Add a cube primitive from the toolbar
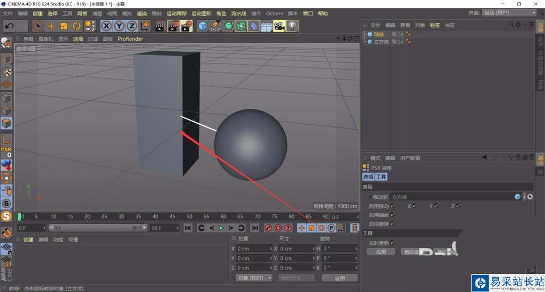The height and width of the screenshot is (292, 545). tap(203, 26)
